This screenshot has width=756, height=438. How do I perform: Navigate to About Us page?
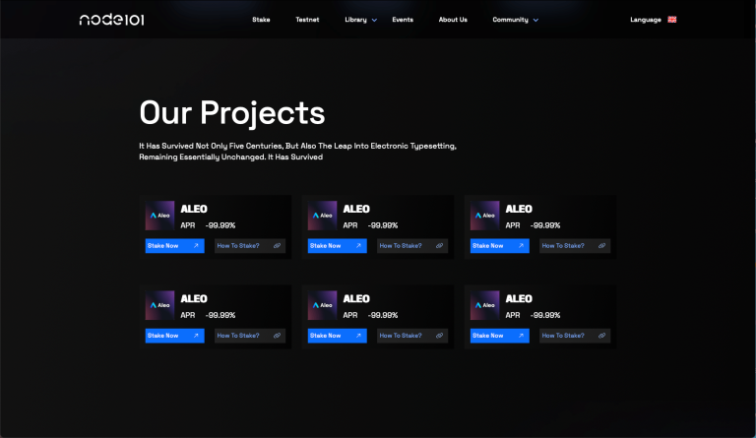453,20
